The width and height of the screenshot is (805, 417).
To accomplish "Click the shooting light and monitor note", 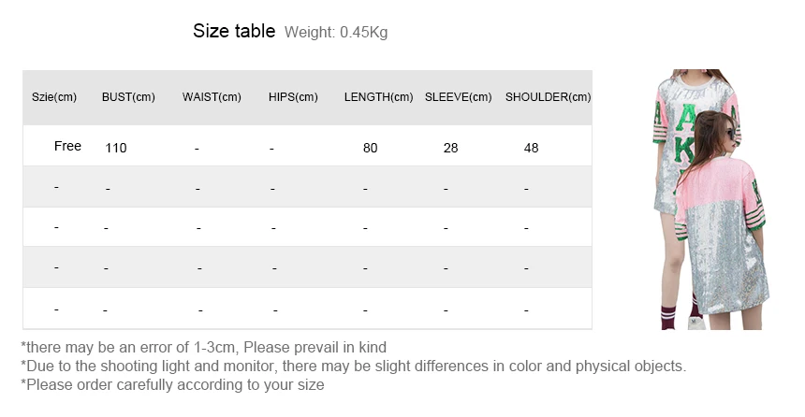I will pyautogui.click(x=354, y=367).
